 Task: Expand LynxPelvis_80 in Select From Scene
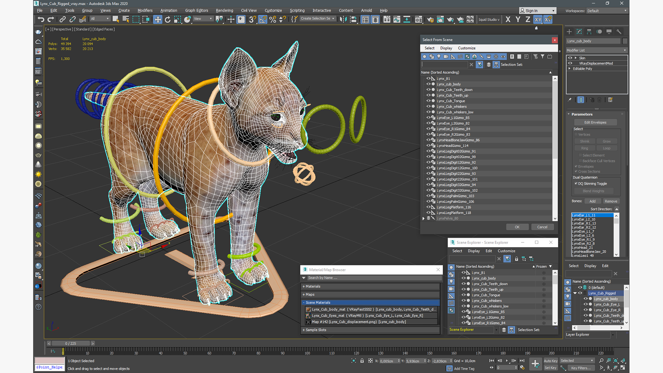tap(424, 218)
